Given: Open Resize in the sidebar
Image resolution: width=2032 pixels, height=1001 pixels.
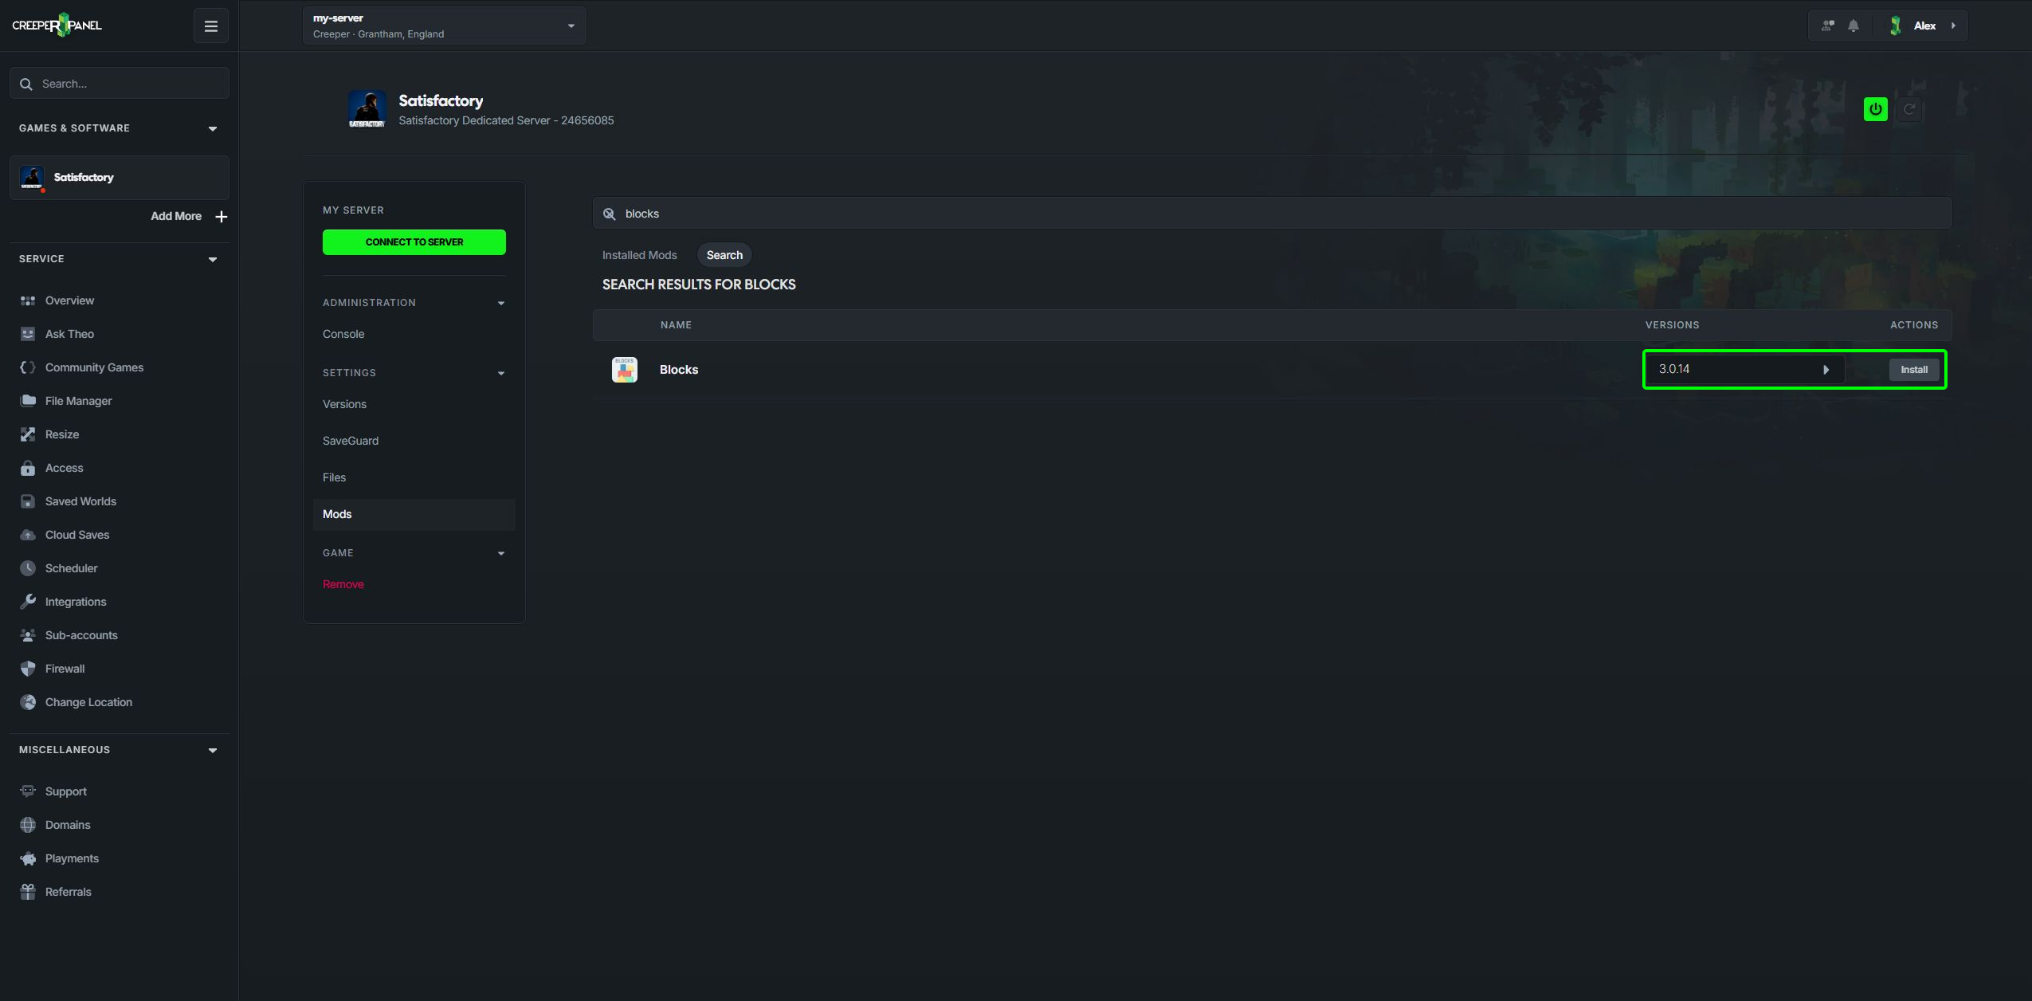Looking at the screenshot, I should (61, 434).
